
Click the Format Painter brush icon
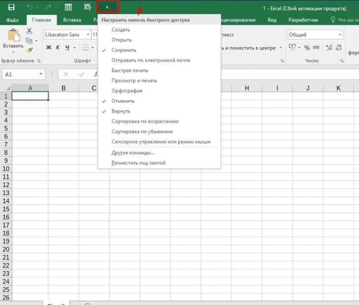[x=29, y=50]
